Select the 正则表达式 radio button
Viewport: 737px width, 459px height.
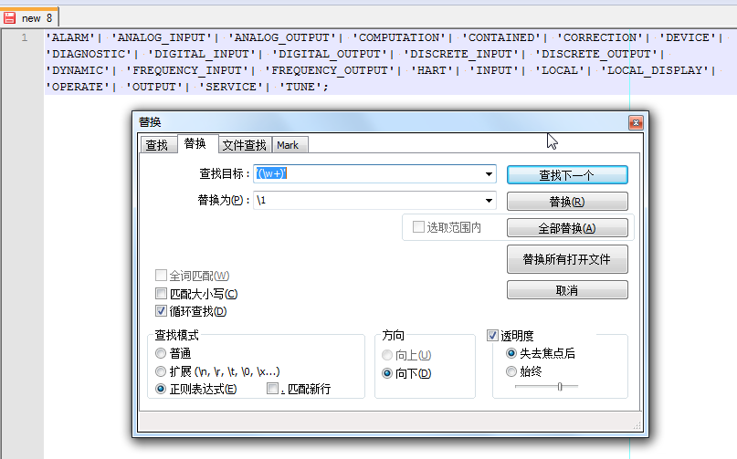(x=161, y=389)
